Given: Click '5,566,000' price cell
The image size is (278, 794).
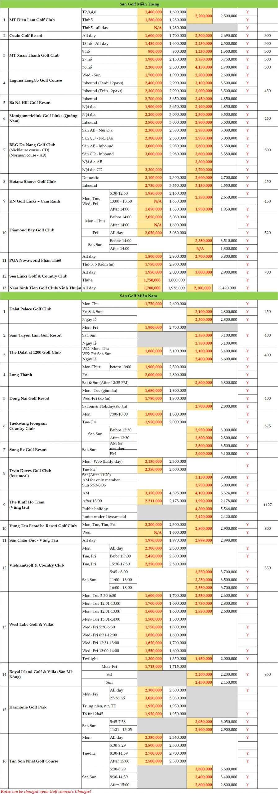Looking at the screenshot, I should tap(225, 509).
